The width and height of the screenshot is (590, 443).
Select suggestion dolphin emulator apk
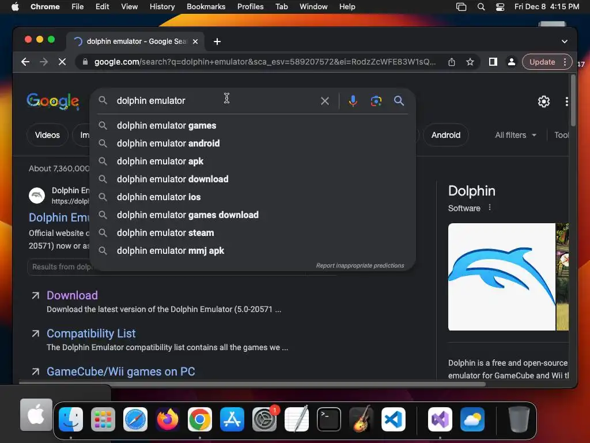[x=252, y=162]
